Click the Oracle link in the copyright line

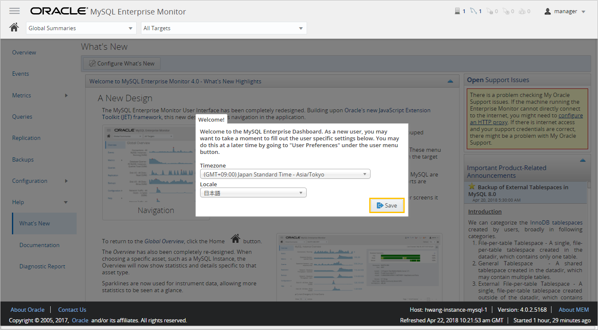pyautogui.click(x=80, y=320)
